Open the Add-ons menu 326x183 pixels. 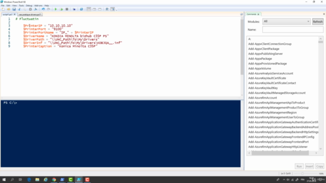point(38,6)
